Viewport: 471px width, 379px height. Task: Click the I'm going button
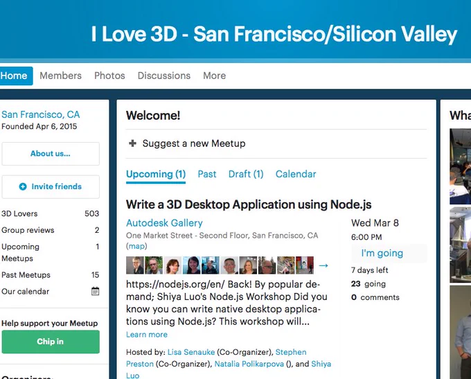(x=389, y=253)
